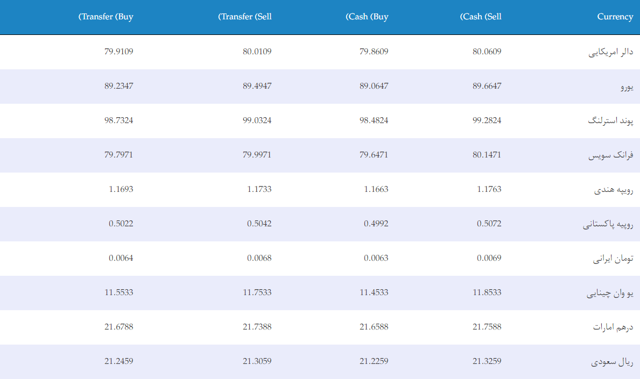Screen dimensions: 640x379
Task: Select the پوند استرلنگ currency label
Action: coord(610,121)
